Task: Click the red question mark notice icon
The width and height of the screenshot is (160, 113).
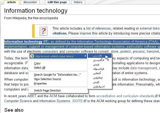Action: [x=43, y=31]
